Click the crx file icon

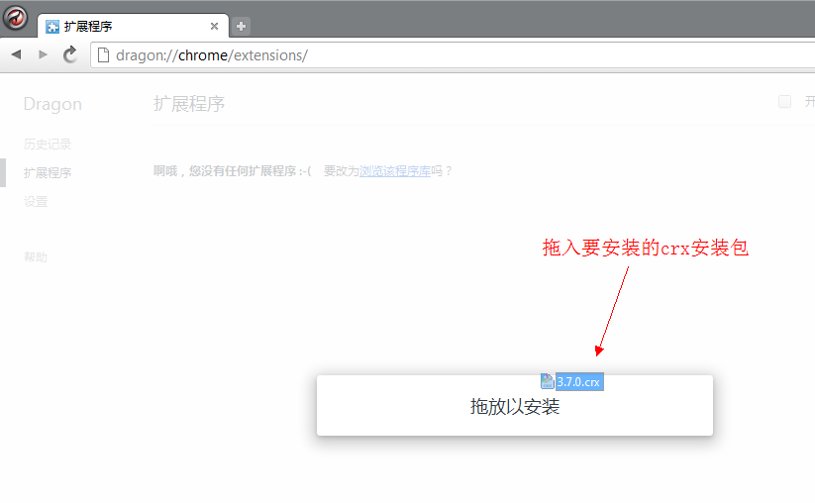point(548,381)
